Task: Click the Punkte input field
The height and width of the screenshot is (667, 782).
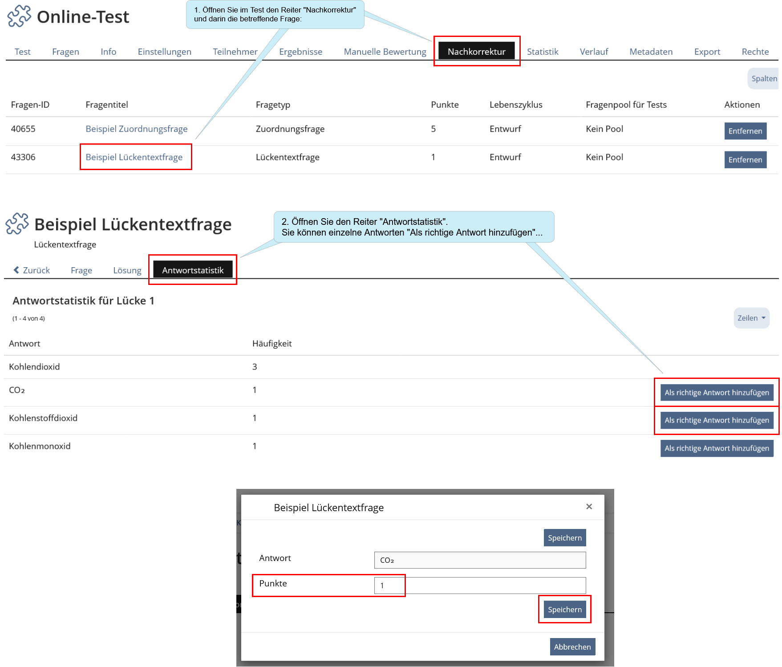Action: click(x=479, y=586)
